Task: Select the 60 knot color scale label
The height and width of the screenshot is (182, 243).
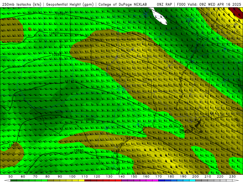Action: 23,177
